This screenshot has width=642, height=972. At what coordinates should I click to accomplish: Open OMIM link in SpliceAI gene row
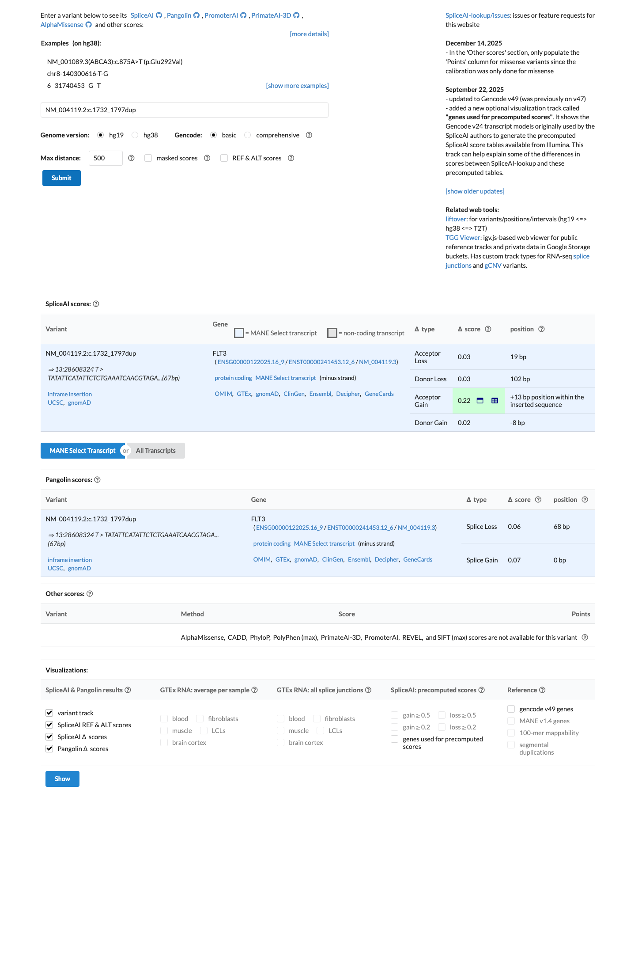click(x=223, y=394)
